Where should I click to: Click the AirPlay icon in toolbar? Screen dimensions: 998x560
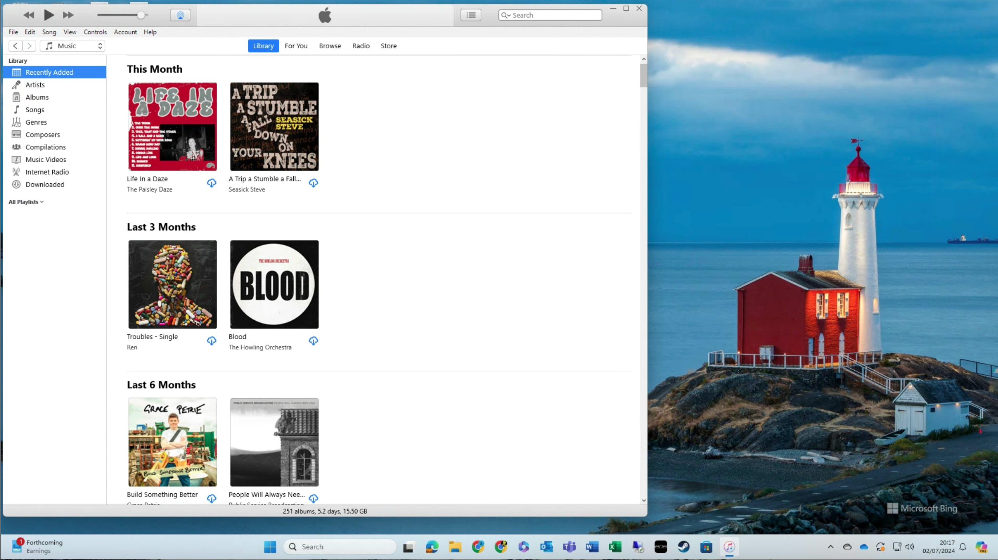coord(180,15)
